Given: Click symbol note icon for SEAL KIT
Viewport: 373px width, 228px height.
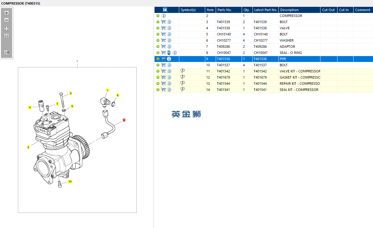Looking at the screenshot, I should tap(183, 89).
